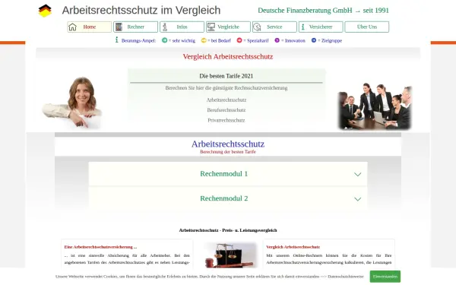The width and height of the screenshot is (456, 285).
Task: Click the 'Beratungs-Ampel:' label
Action: pyautogui.click(x=139, y=41)
